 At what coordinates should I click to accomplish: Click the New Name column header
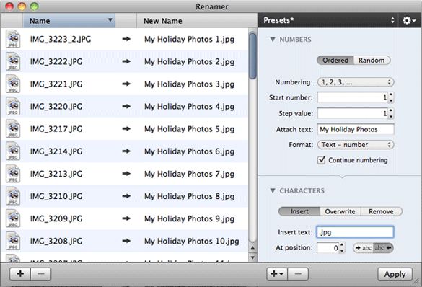(197, 20)
